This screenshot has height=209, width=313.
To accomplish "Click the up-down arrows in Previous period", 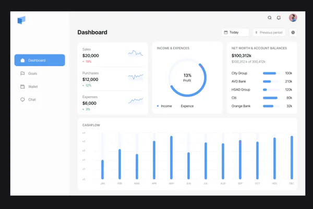I will click(x=256, y=32).
